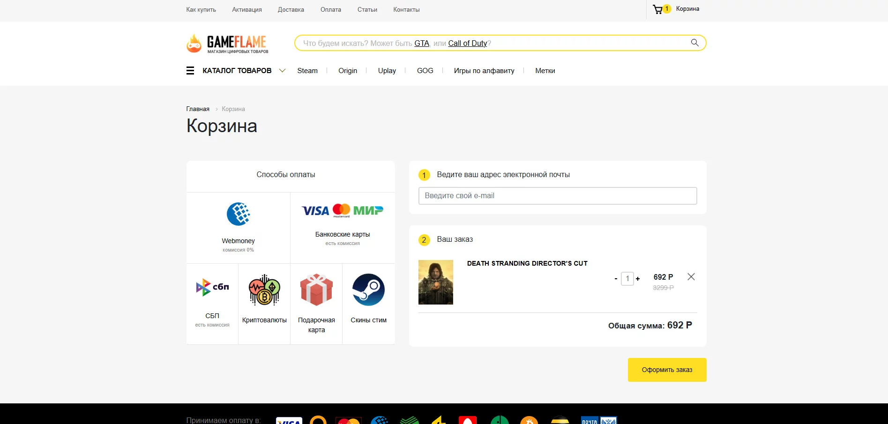
Task: Click the Корзина link in header
Action: point(687,9)
